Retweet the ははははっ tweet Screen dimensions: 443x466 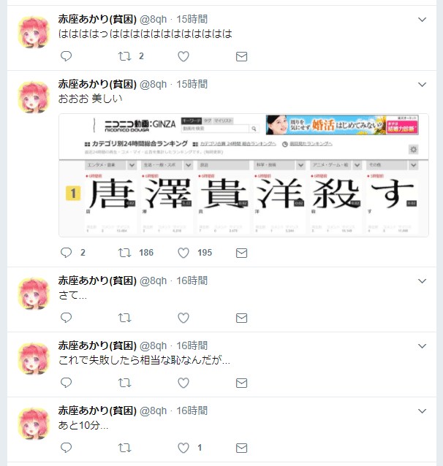click(125, 56)
